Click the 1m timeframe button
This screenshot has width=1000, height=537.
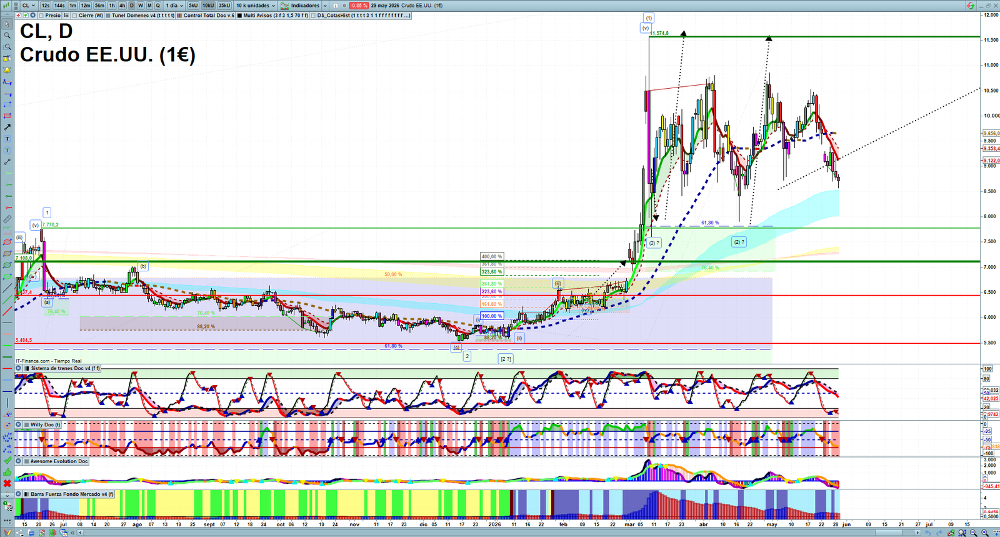[x=72, y=5]
